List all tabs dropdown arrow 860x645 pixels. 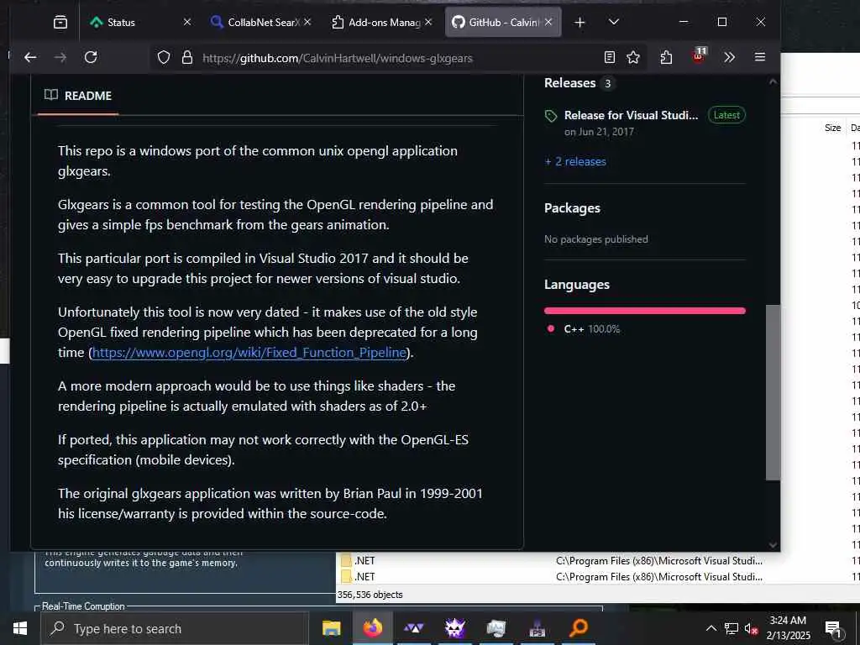click(x=614, y=22)
